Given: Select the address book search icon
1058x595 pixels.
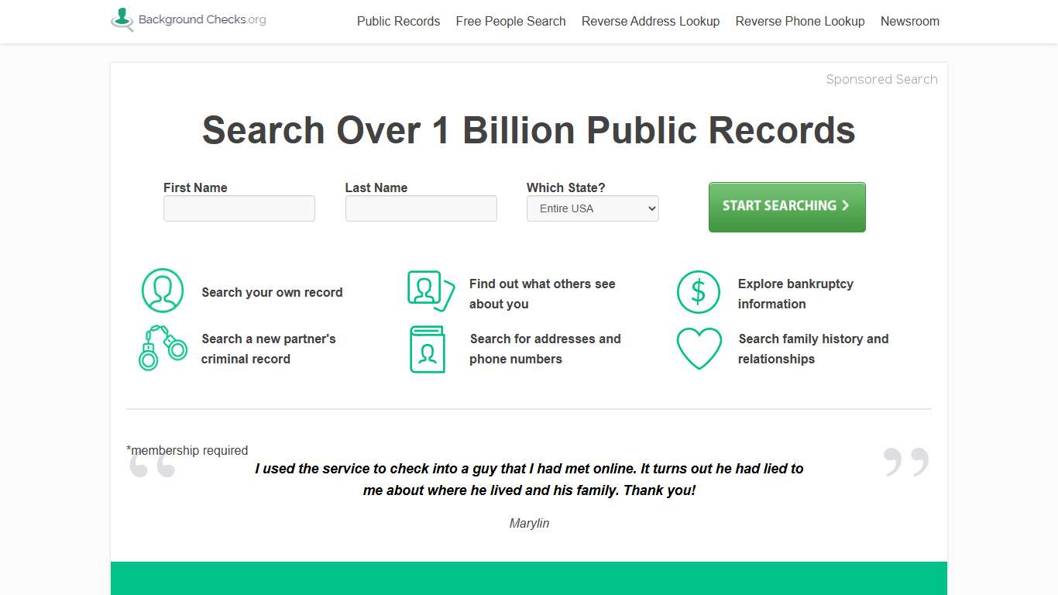Looking at the screenshot, I should [427, 349].
